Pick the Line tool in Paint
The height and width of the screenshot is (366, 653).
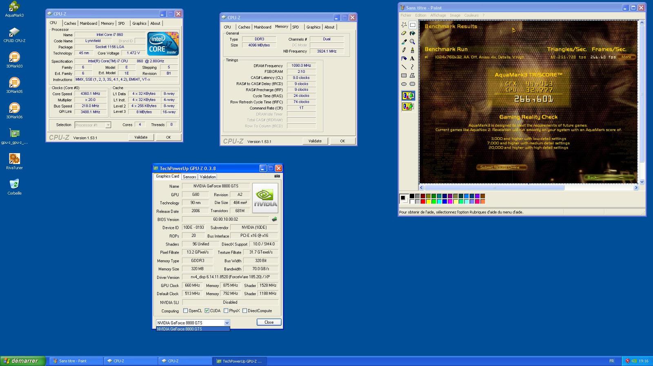point(404,67)
